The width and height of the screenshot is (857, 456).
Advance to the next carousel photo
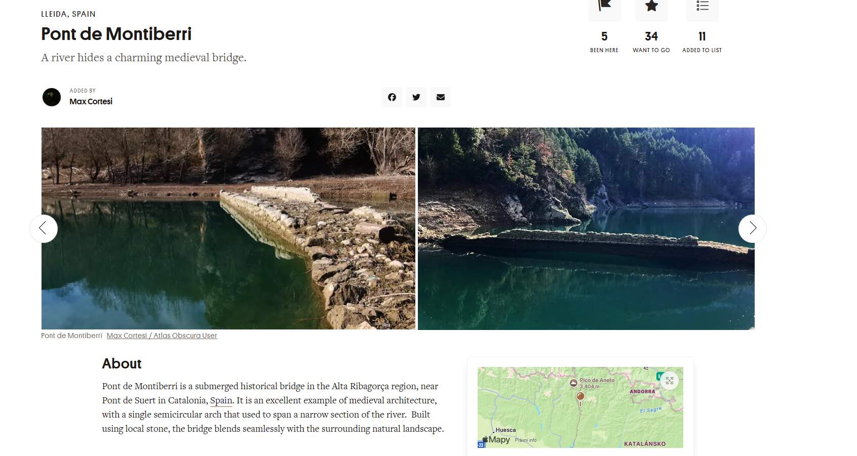tap(752, 229)
